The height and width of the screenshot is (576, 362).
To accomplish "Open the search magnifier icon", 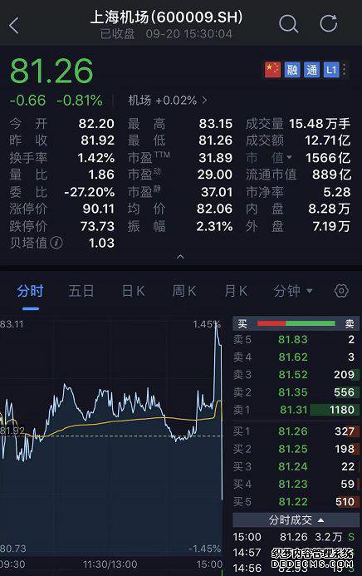I will coord(289,24).
